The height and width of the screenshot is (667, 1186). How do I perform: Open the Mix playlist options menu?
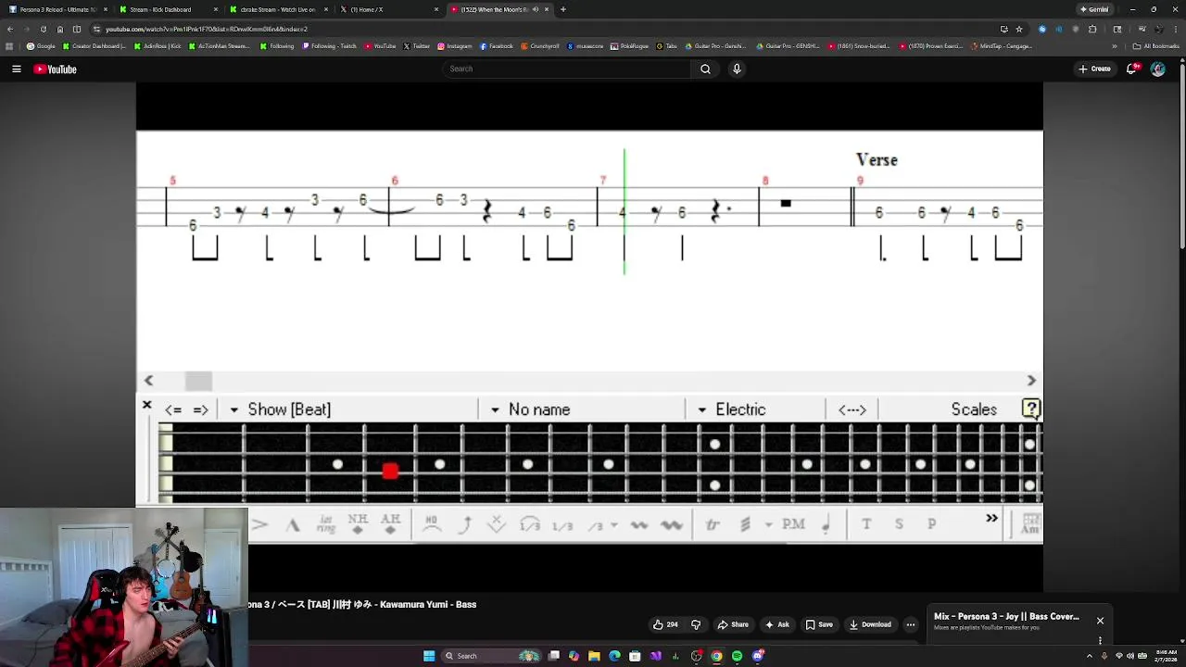(x=1100, y=640)
